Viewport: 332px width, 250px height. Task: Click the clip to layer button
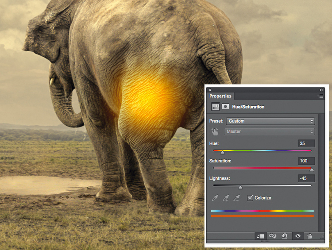261,236
